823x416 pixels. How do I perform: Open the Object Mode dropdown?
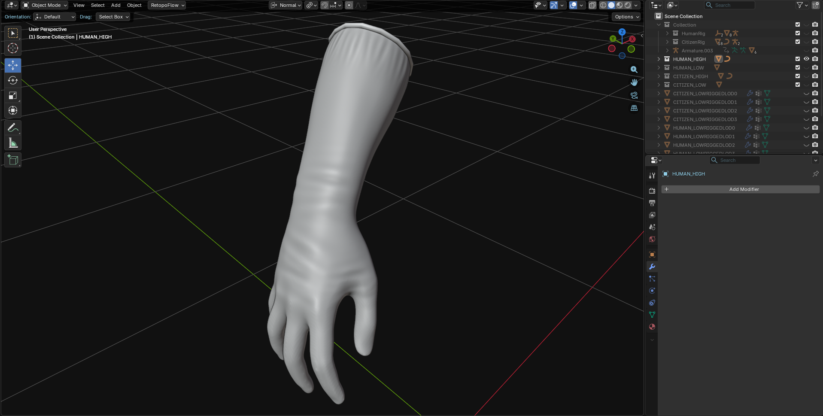[x=45, y=5]
